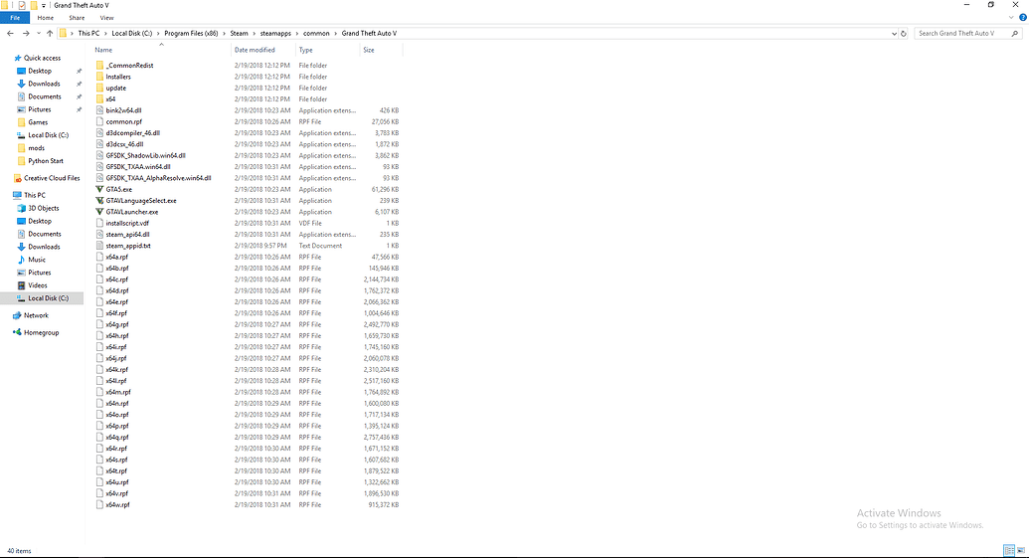Select steam_api64.dll file name
This screenshot has width=1029, height=558.
click(127, 235)
